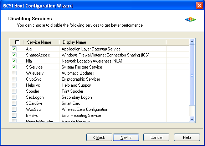Click Error Reporting Service display name
This screenshot has height=146, width=205.
coord(81,115)
